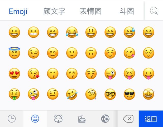This screenshot has width=163, height=127.
Task: Select the monocle face emoji
Action: (x=91, y=94)
